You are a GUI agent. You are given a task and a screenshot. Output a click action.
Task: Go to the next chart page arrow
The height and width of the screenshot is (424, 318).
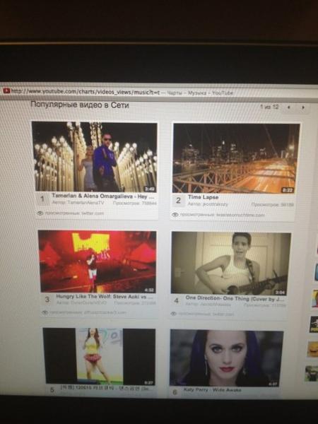click(303, 107)
